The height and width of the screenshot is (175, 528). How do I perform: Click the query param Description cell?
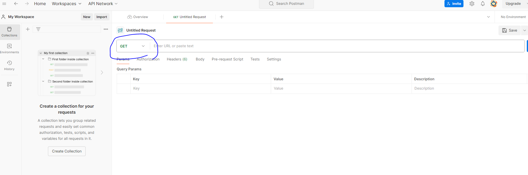(x=470, y=88)
